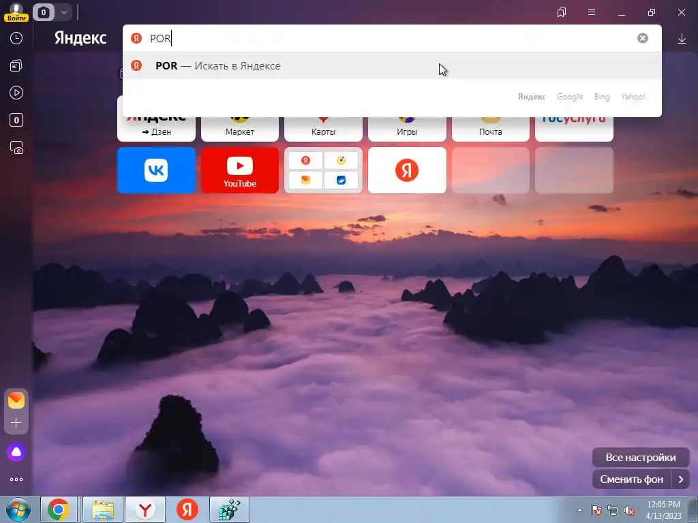The width and height of the screenshot is (698, 523).
Task: Clear the address bar text
Action: click(x=642, y=38)
